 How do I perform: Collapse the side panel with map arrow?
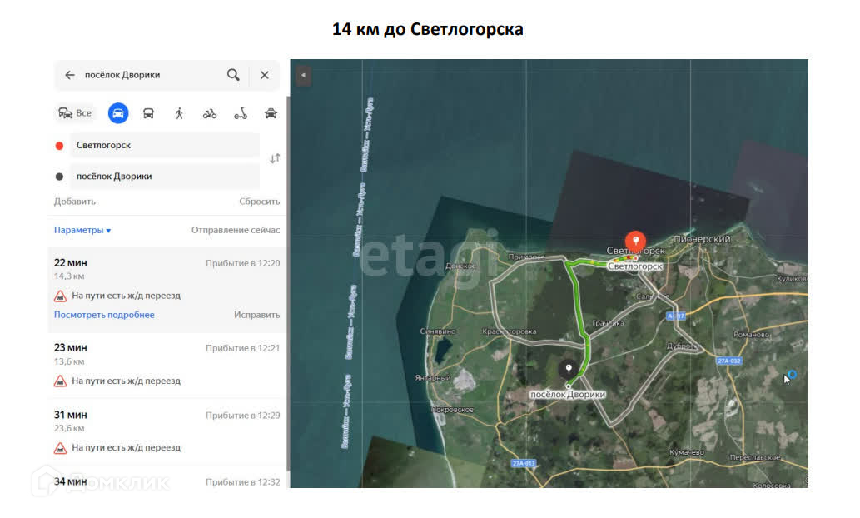pyautogui.click(x=303, y=75)
